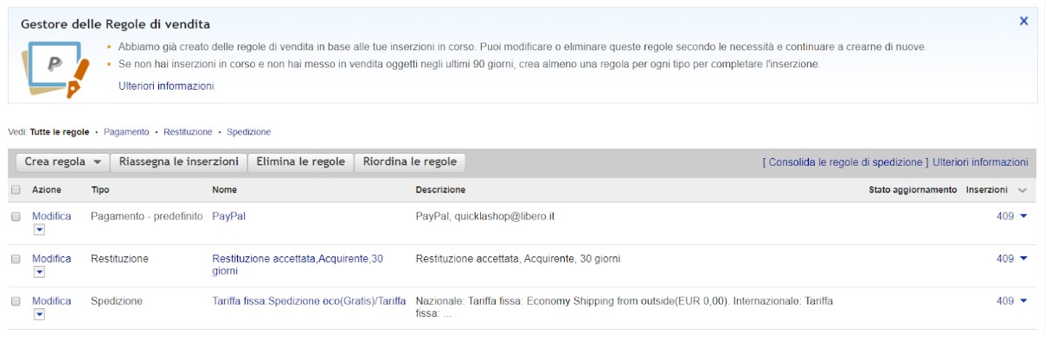Expand 409 listings arrow for PayPal rule
The width and height of the screenshot is (1051, 341).
click(x=1024, y=217)
